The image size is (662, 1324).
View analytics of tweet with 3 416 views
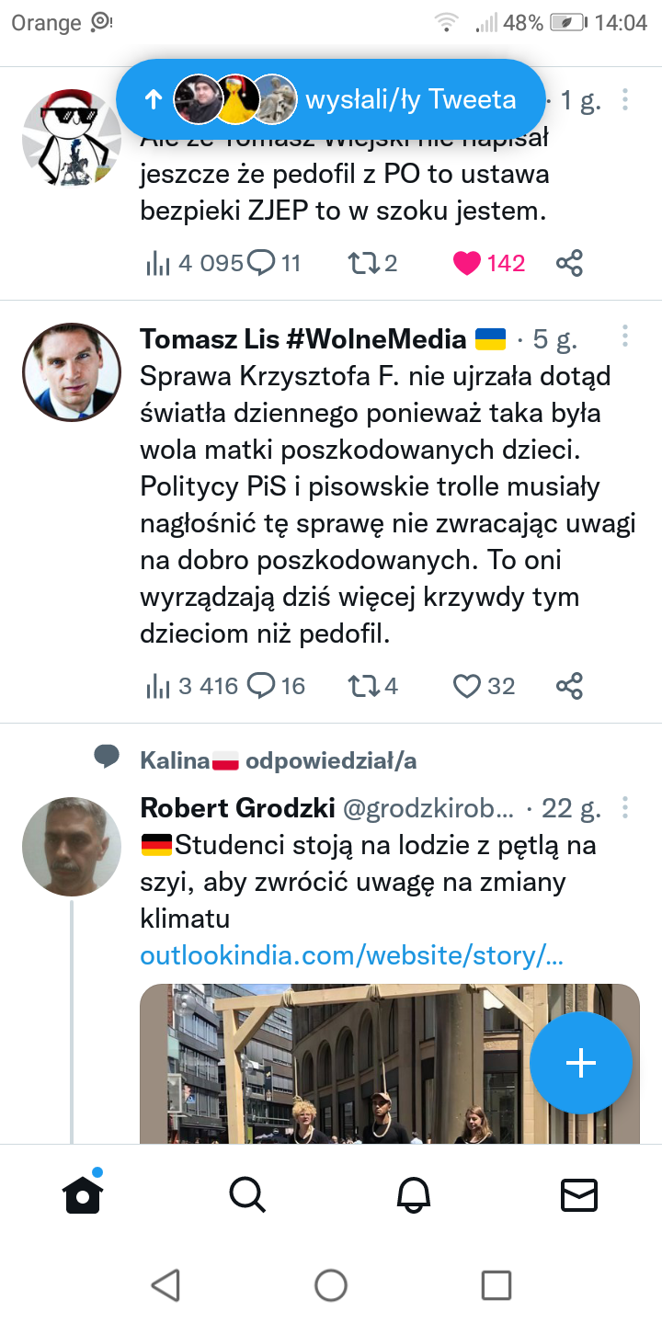[x=158, y=686]
